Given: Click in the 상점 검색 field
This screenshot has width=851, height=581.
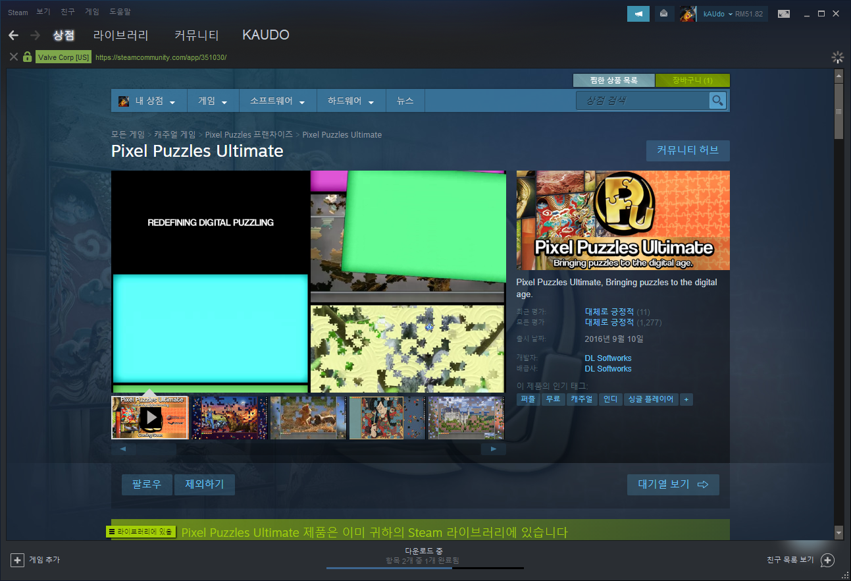Looking at the screenshot, I should click(643, 101).
